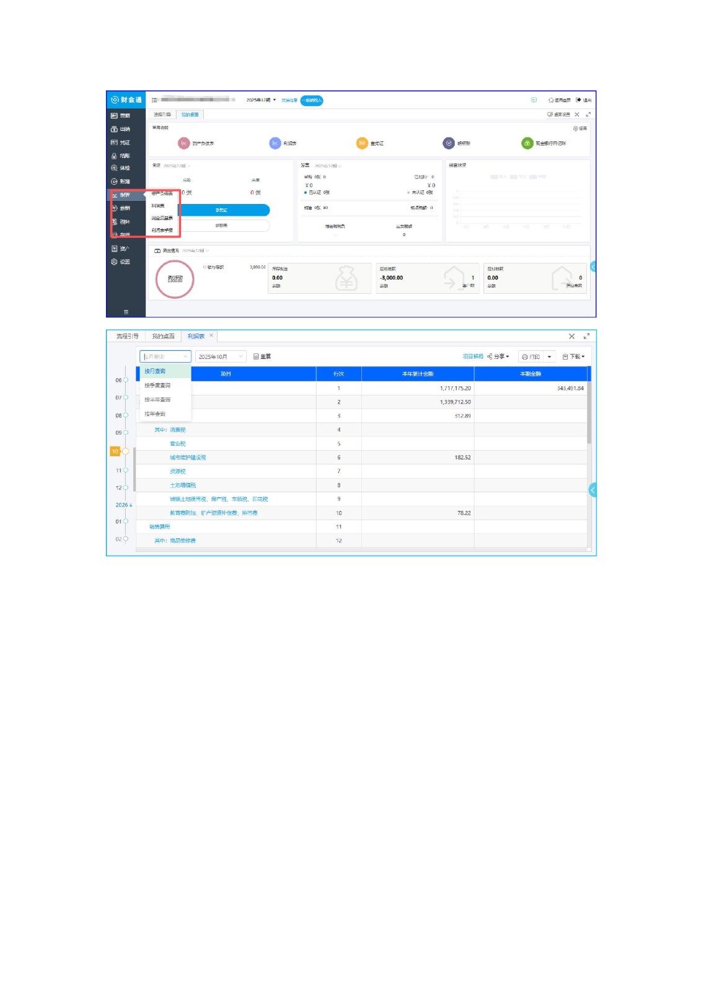Screen dimensions: 701x992
Task: Click the 打印 print button
Action: pos(531,356)
